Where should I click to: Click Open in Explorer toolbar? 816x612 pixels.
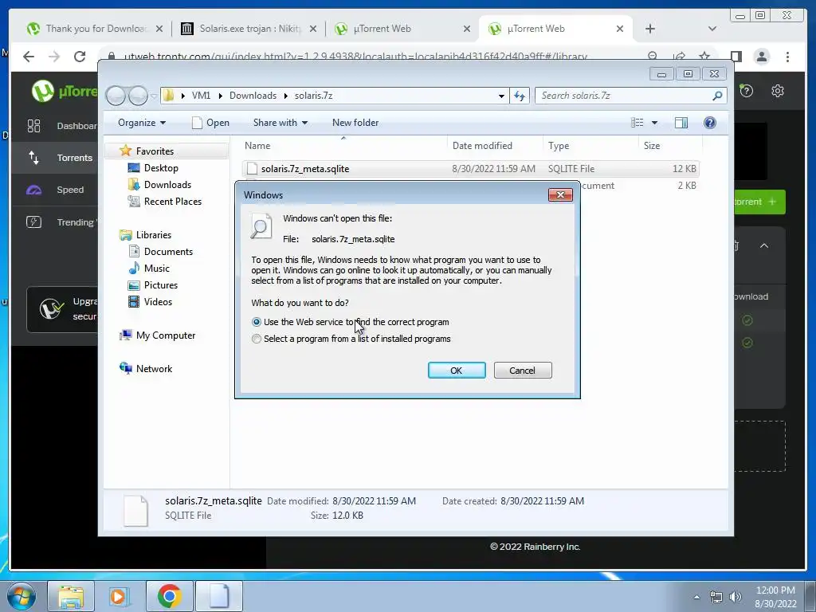click(x=210, y=123)
